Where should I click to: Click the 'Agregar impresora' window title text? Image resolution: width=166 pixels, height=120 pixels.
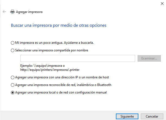[29, 12]
